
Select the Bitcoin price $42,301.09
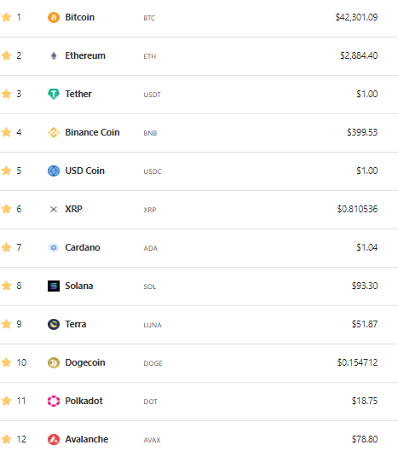356,17
